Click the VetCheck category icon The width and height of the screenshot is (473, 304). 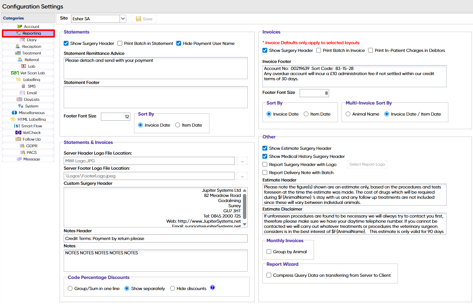tap(18, 132)
